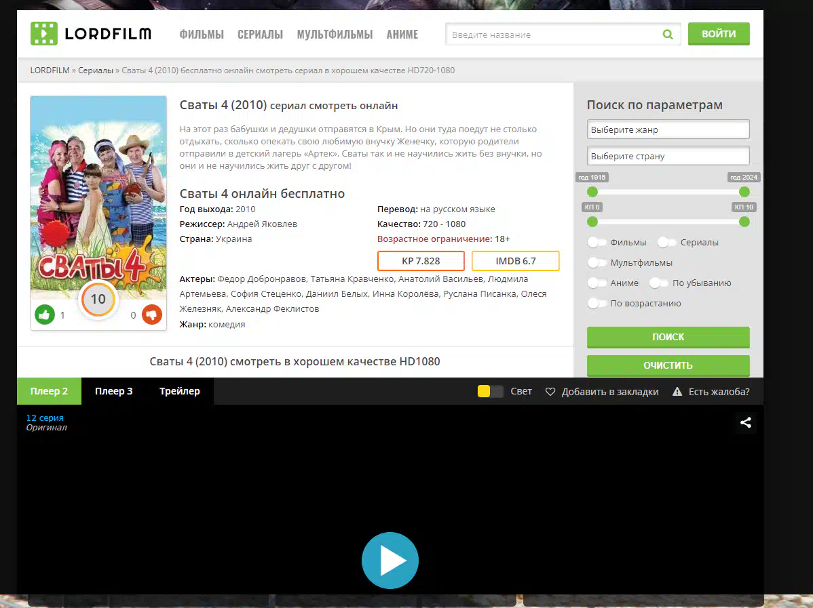Toggle the По убыванию sort switch
The width and height of the screenshot is (813, 608).
658,283
